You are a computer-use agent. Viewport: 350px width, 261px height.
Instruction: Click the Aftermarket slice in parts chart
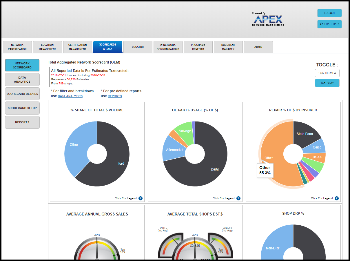coord(174,149)
